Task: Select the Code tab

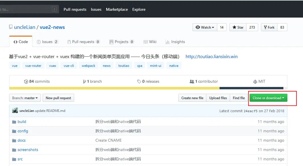Action: pyautogui.click(x=21, y=42)
